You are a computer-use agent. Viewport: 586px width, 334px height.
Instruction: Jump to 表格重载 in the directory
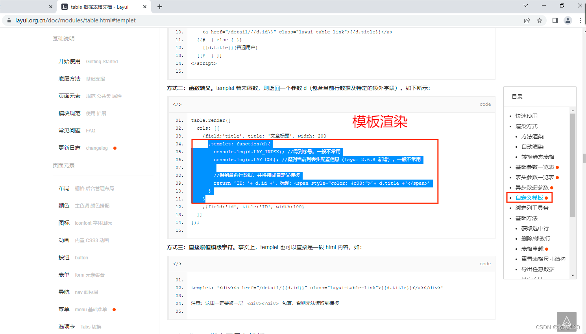coord(532,249)
